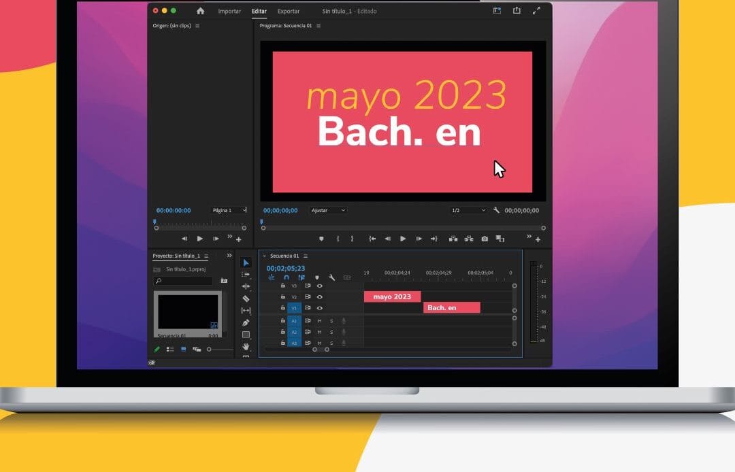Open the Origen panel menu
The height and width of the screenshot is (472, 735).
(x=197, y=26)
